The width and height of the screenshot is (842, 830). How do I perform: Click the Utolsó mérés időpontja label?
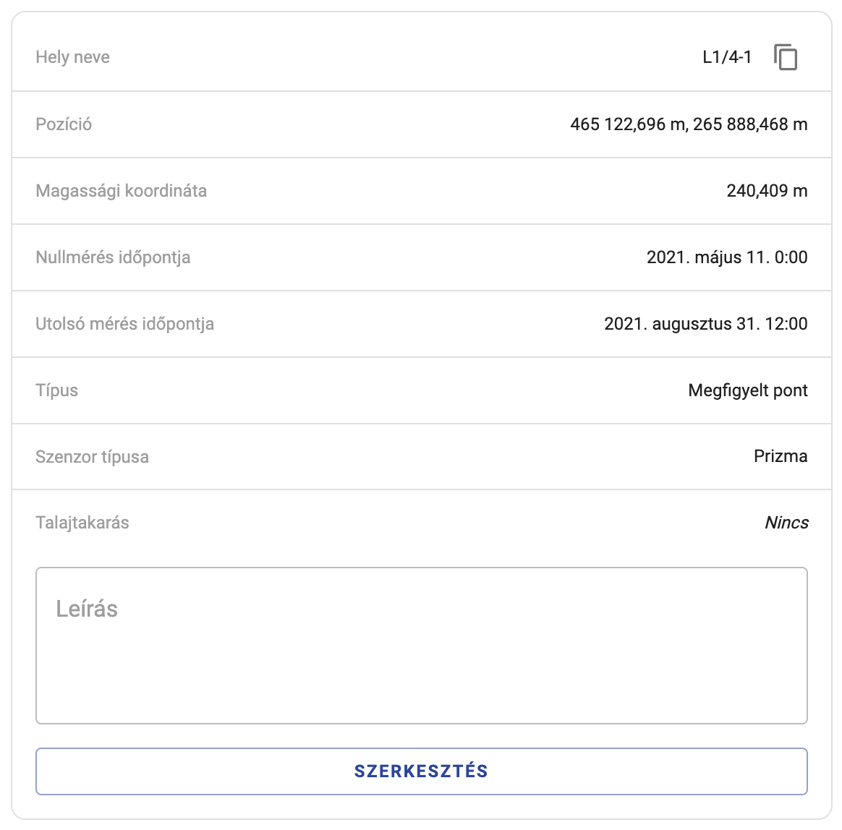[124, 324]
